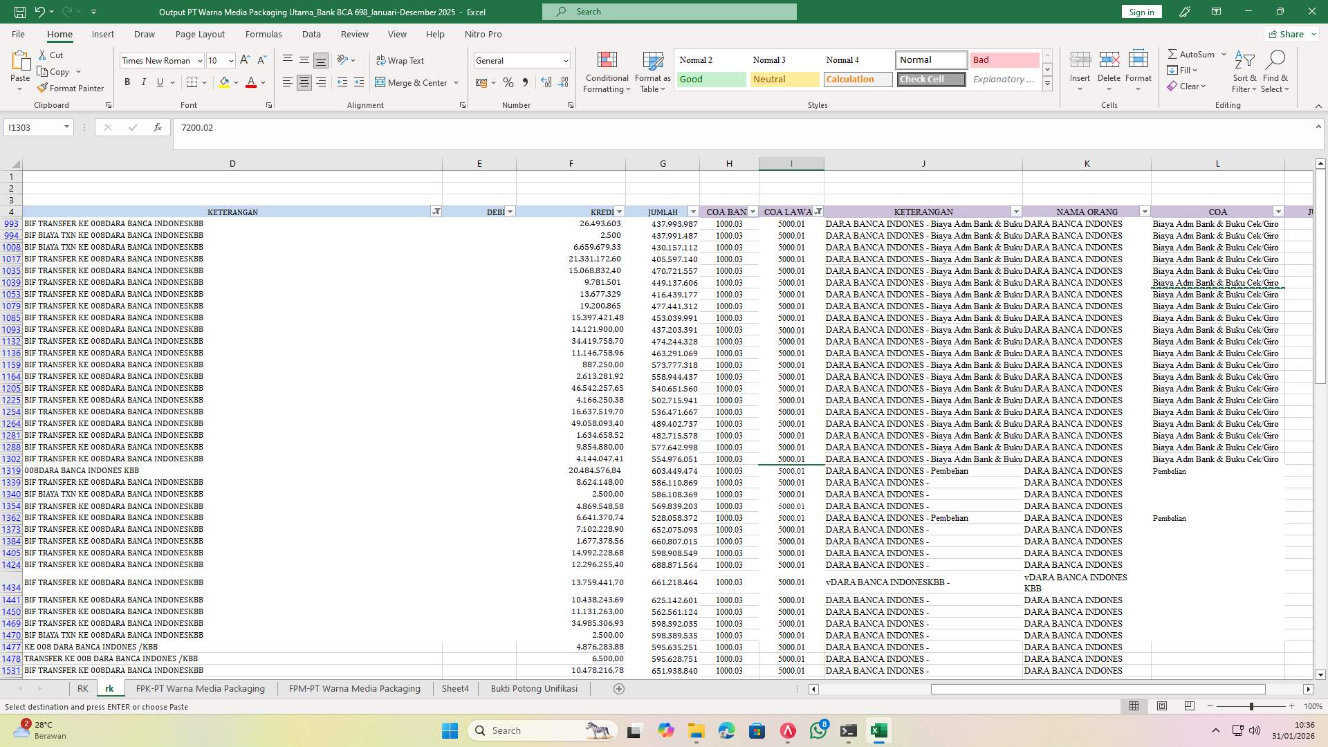The width and height of the screenshot is (1328, 747).
Task: Click inside the formula bar
Action: click(484, 127)
